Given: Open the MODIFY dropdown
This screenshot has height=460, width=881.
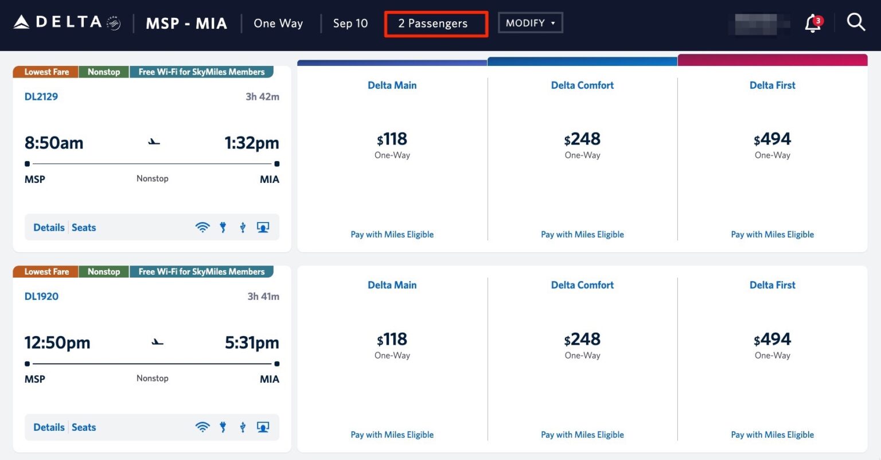Looking at the screenshot, I should point(529,23).
